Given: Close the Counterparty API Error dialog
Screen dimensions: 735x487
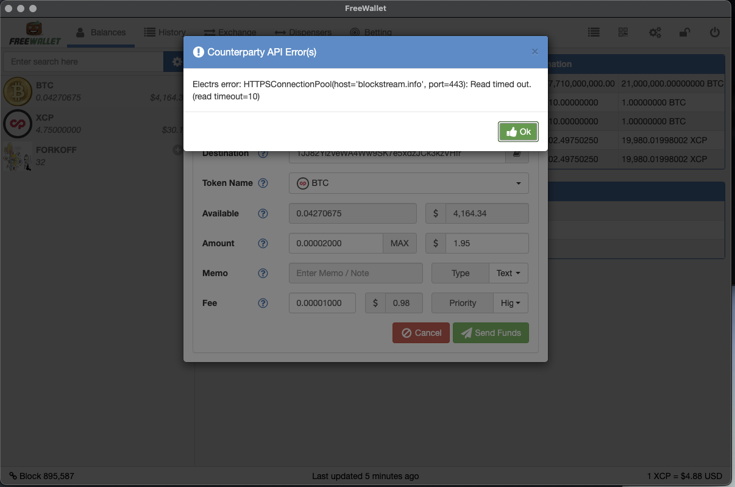Looking at the screenshot, I should click(534, 52).
